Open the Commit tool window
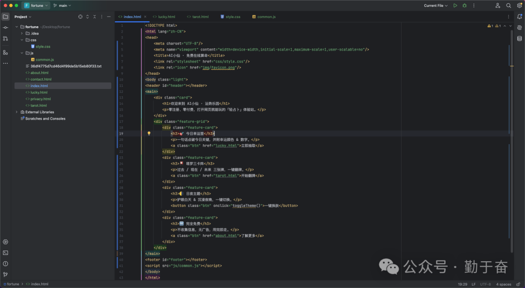The height and width of the screenshot is (288, 525). tap(5, 28)
